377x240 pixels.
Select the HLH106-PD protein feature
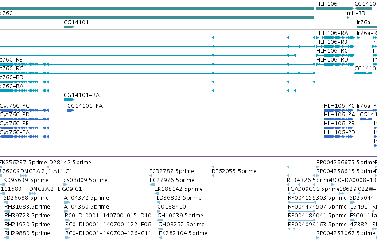(x=338, y=137)
